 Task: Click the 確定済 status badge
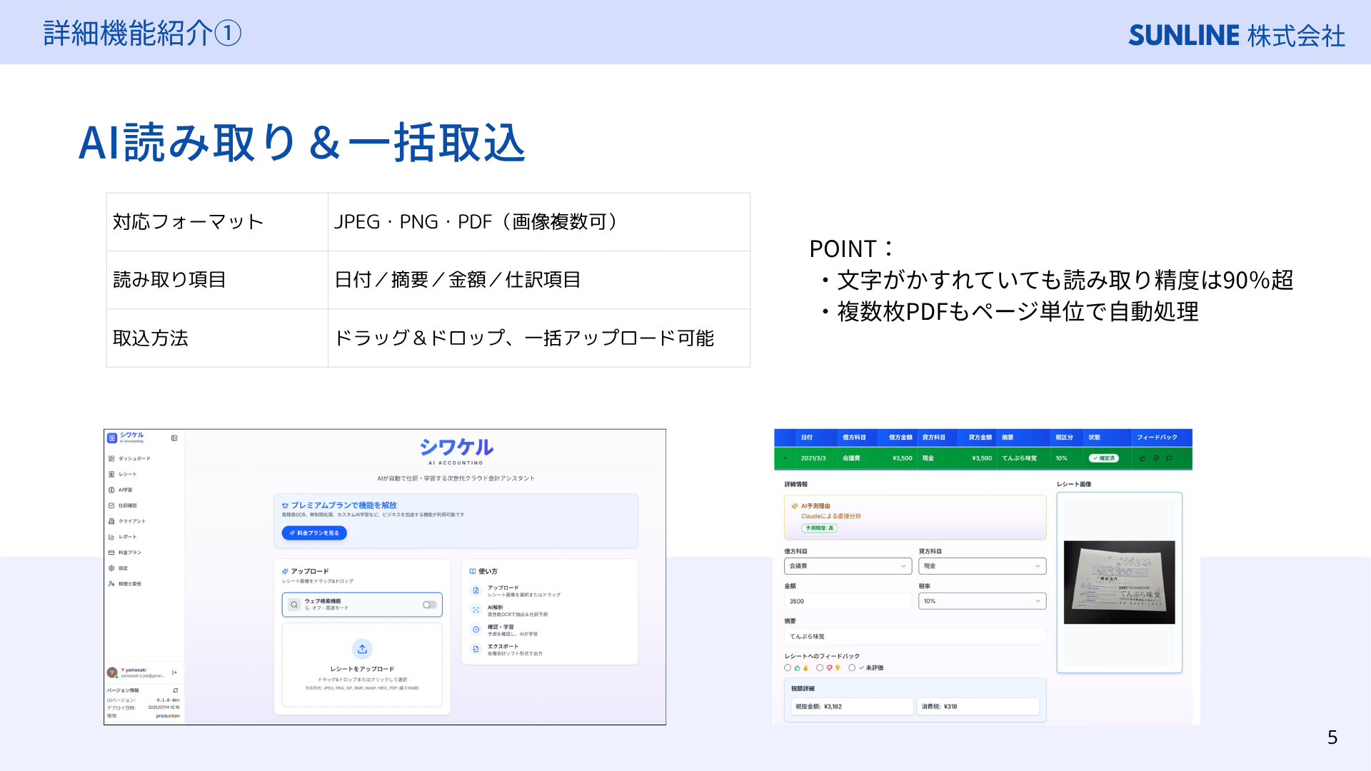click(1104, 458)
